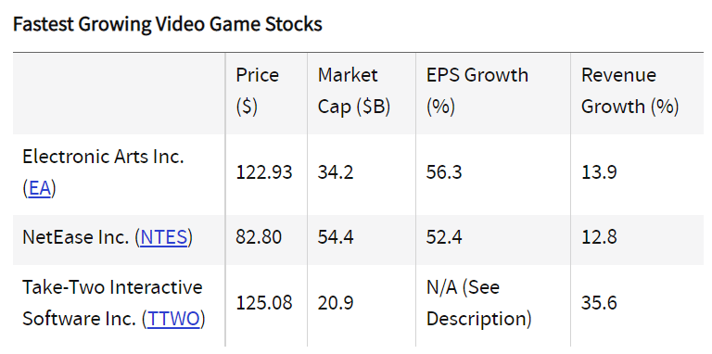
Task: Click NetEase Inc. company name
Action: [x=76, y=237]
